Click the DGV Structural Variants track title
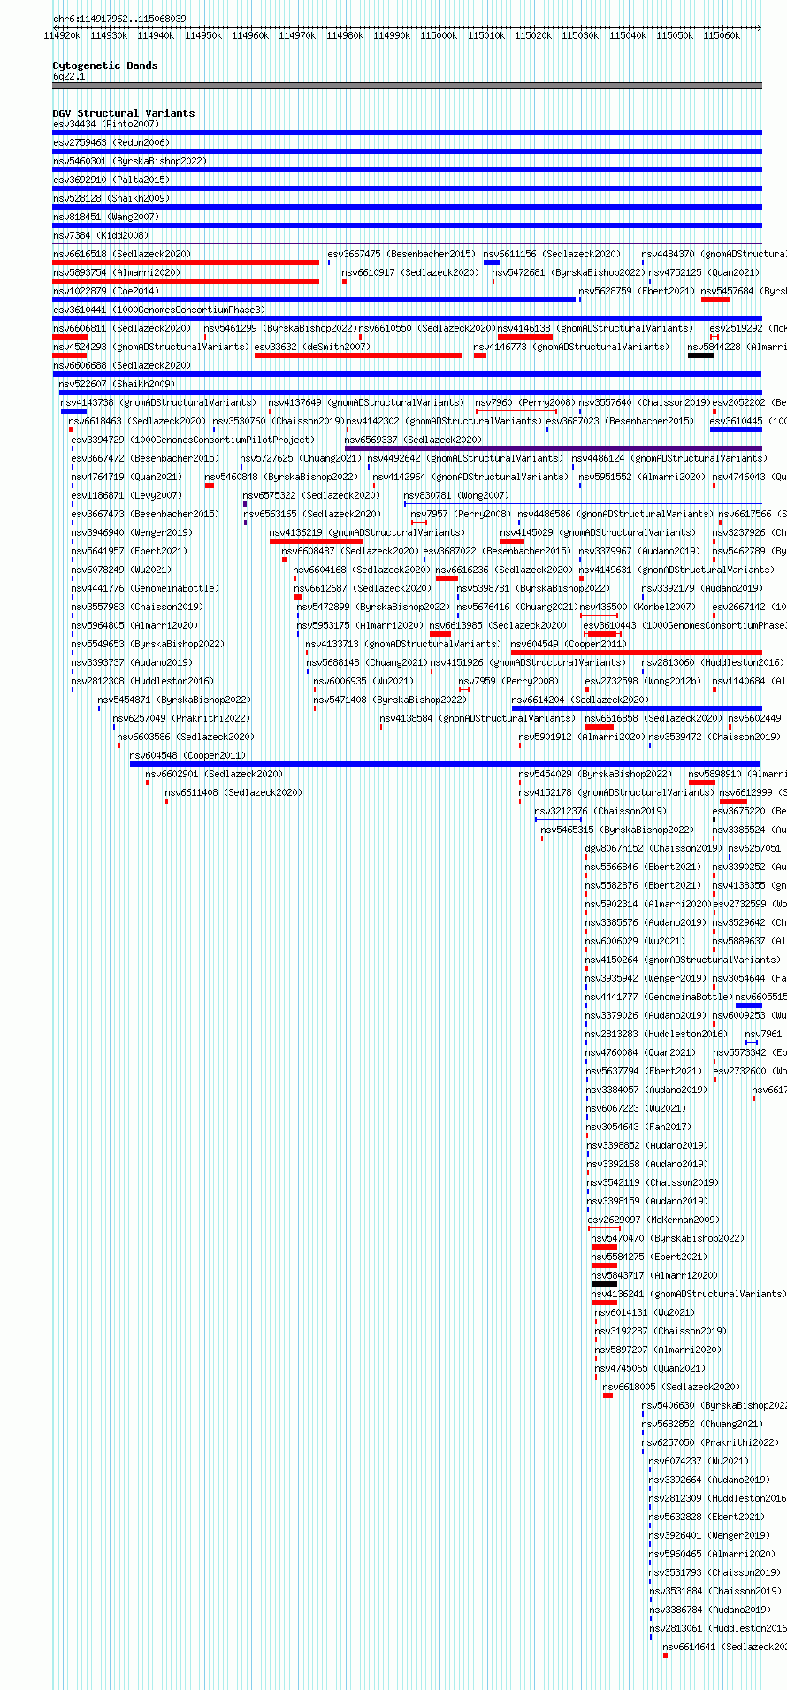 coord(124,113)
